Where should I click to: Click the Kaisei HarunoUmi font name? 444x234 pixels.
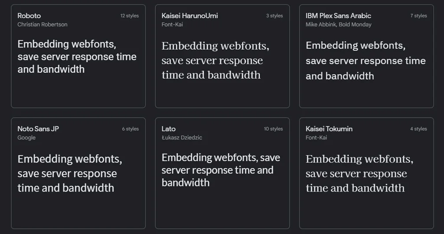coord(189,16)
